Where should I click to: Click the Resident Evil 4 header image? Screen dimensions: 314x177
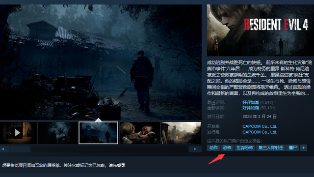(x=261, y=30)
